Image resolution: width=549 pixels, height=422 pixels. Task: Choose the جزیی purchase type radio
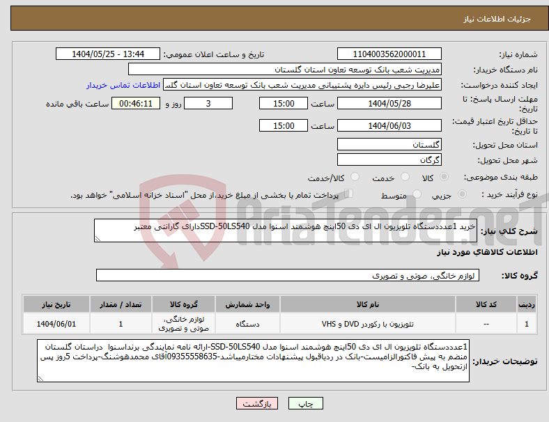[462, 194]
